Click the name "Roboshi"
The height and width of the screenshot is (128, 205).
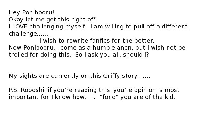tap(31, 90)
